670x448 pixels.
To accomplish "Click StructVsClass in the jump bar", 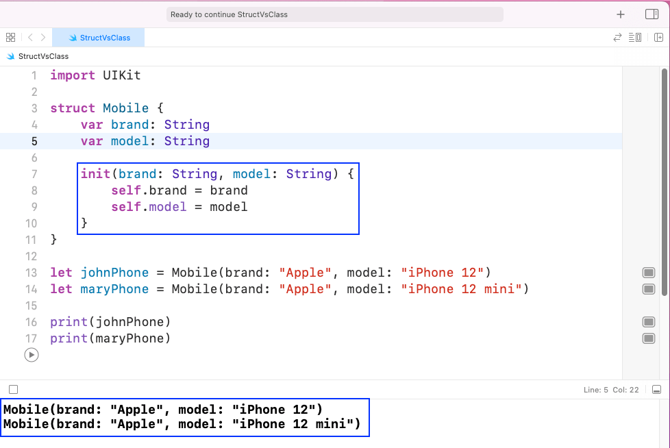I will click(x=42, y=56).
